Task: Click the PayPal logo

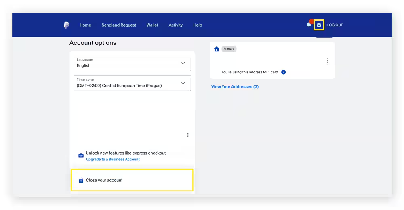Action: pos(67,25)
